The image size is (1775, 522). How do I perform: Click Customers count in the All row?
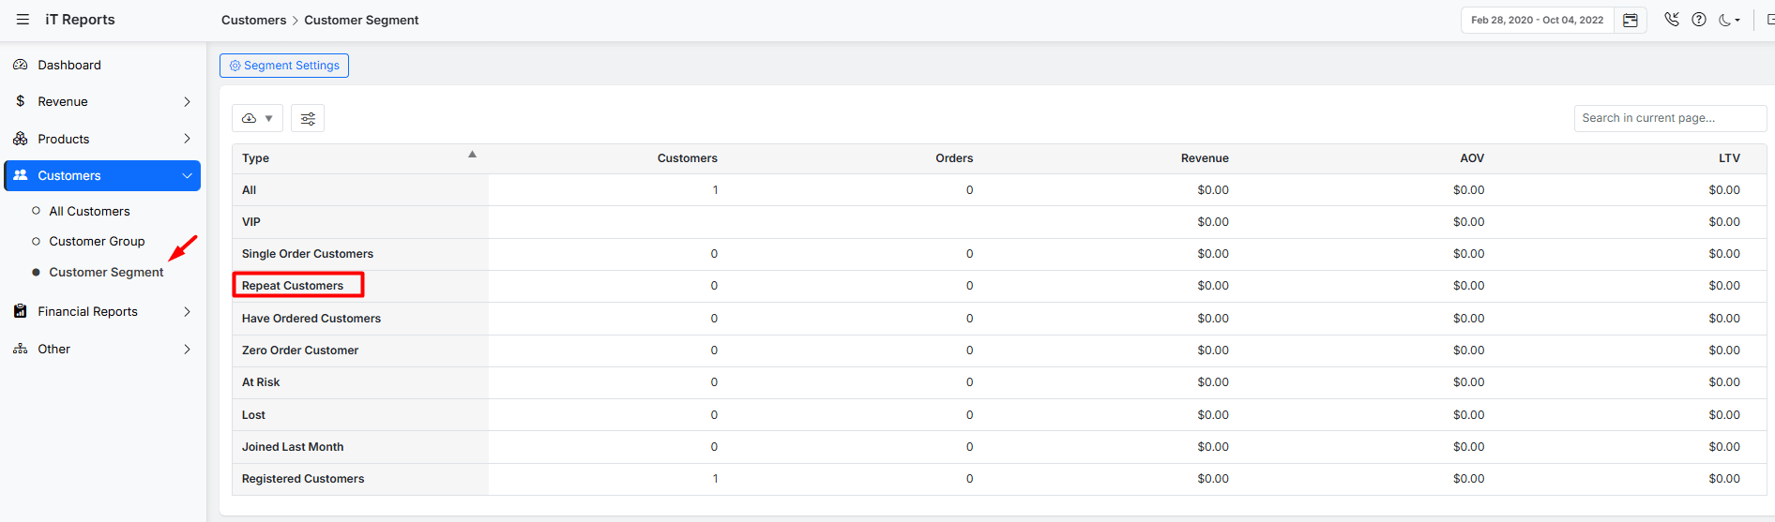point(715,190)
